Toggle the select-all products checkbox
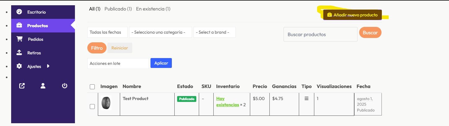 tap(92, 87)
